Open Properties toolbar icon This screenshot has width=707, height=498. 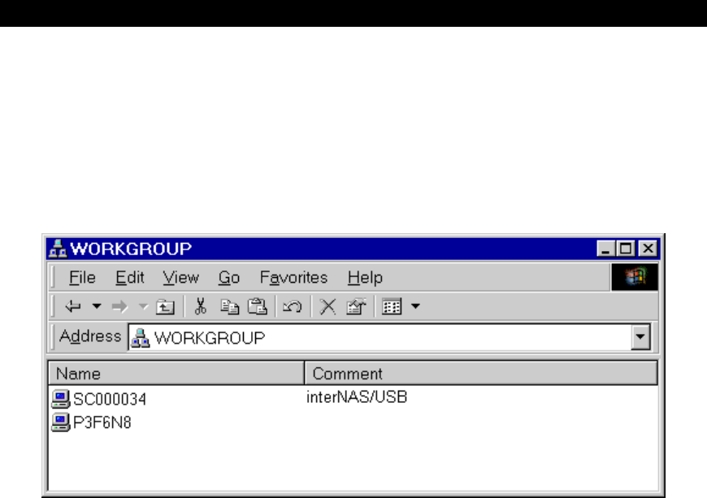356,306
